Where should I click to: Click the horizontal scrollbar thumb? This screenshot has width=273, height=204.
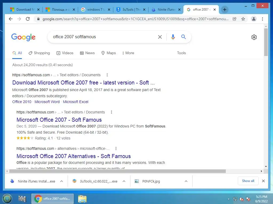[x=118, y=171]
